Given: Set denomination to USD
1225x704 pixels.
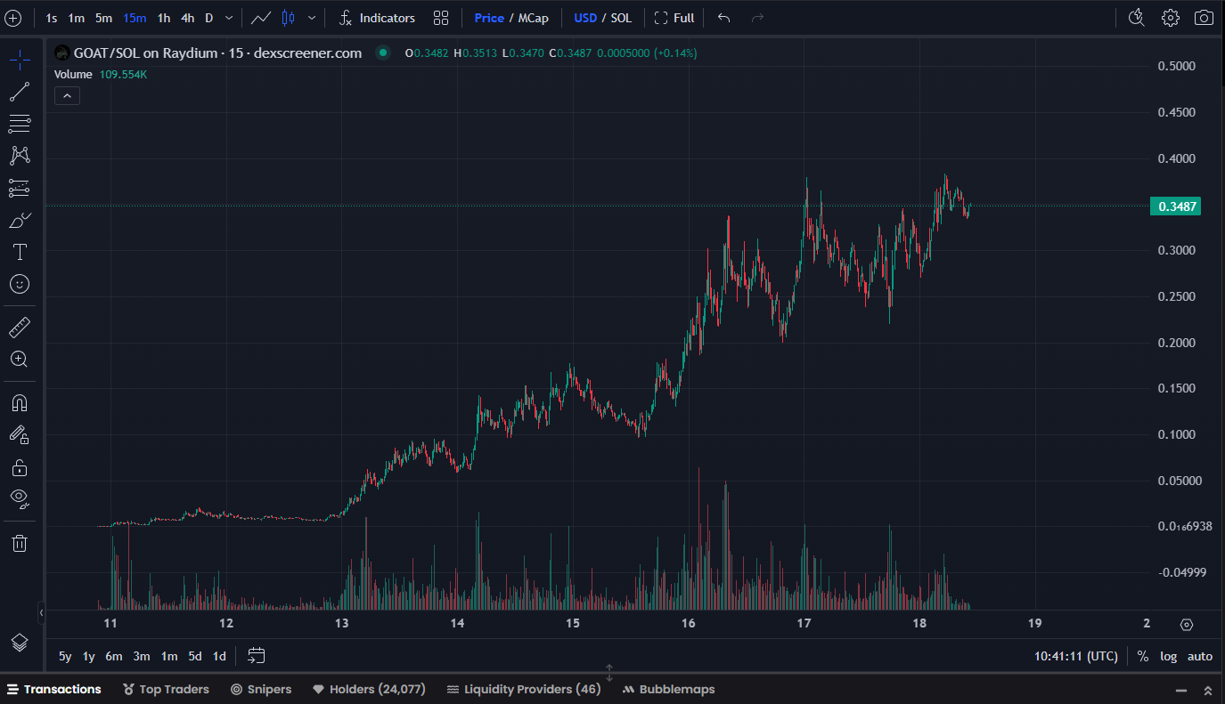Looking at the screenshot, I should 585,18.
